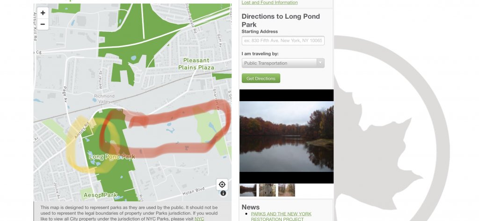Click the large pond photo
This screenshot has height=221, width=479.
coord(287,136)
